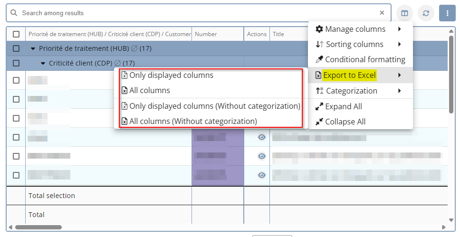Image resolution: width=460 pixels, height=237 pixels.
Task: Click Collapse All in the menu
Action: coord(345,122)
